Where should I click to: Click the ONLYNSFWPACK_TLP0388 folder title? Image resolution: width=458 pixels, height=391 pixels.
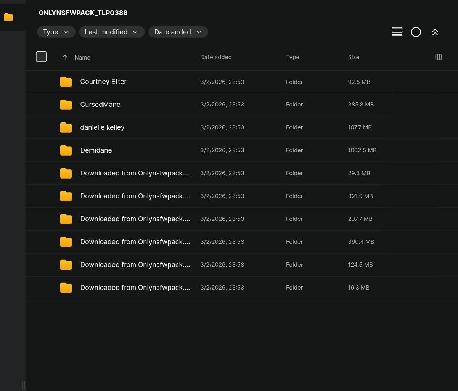pos(83,13)
